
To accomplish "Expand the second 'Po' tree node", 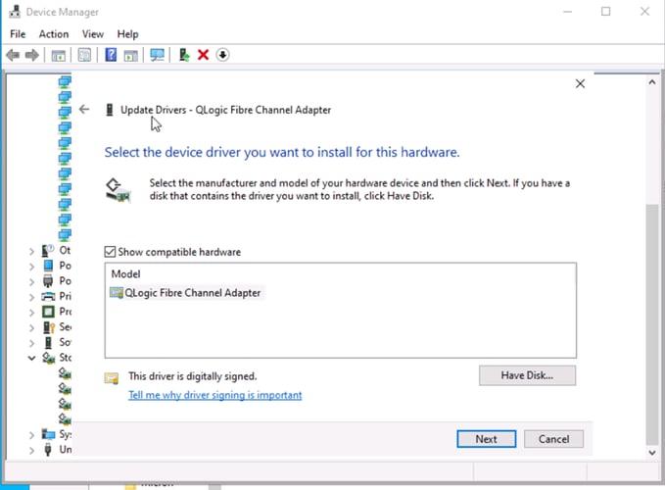I will point(31,282).
